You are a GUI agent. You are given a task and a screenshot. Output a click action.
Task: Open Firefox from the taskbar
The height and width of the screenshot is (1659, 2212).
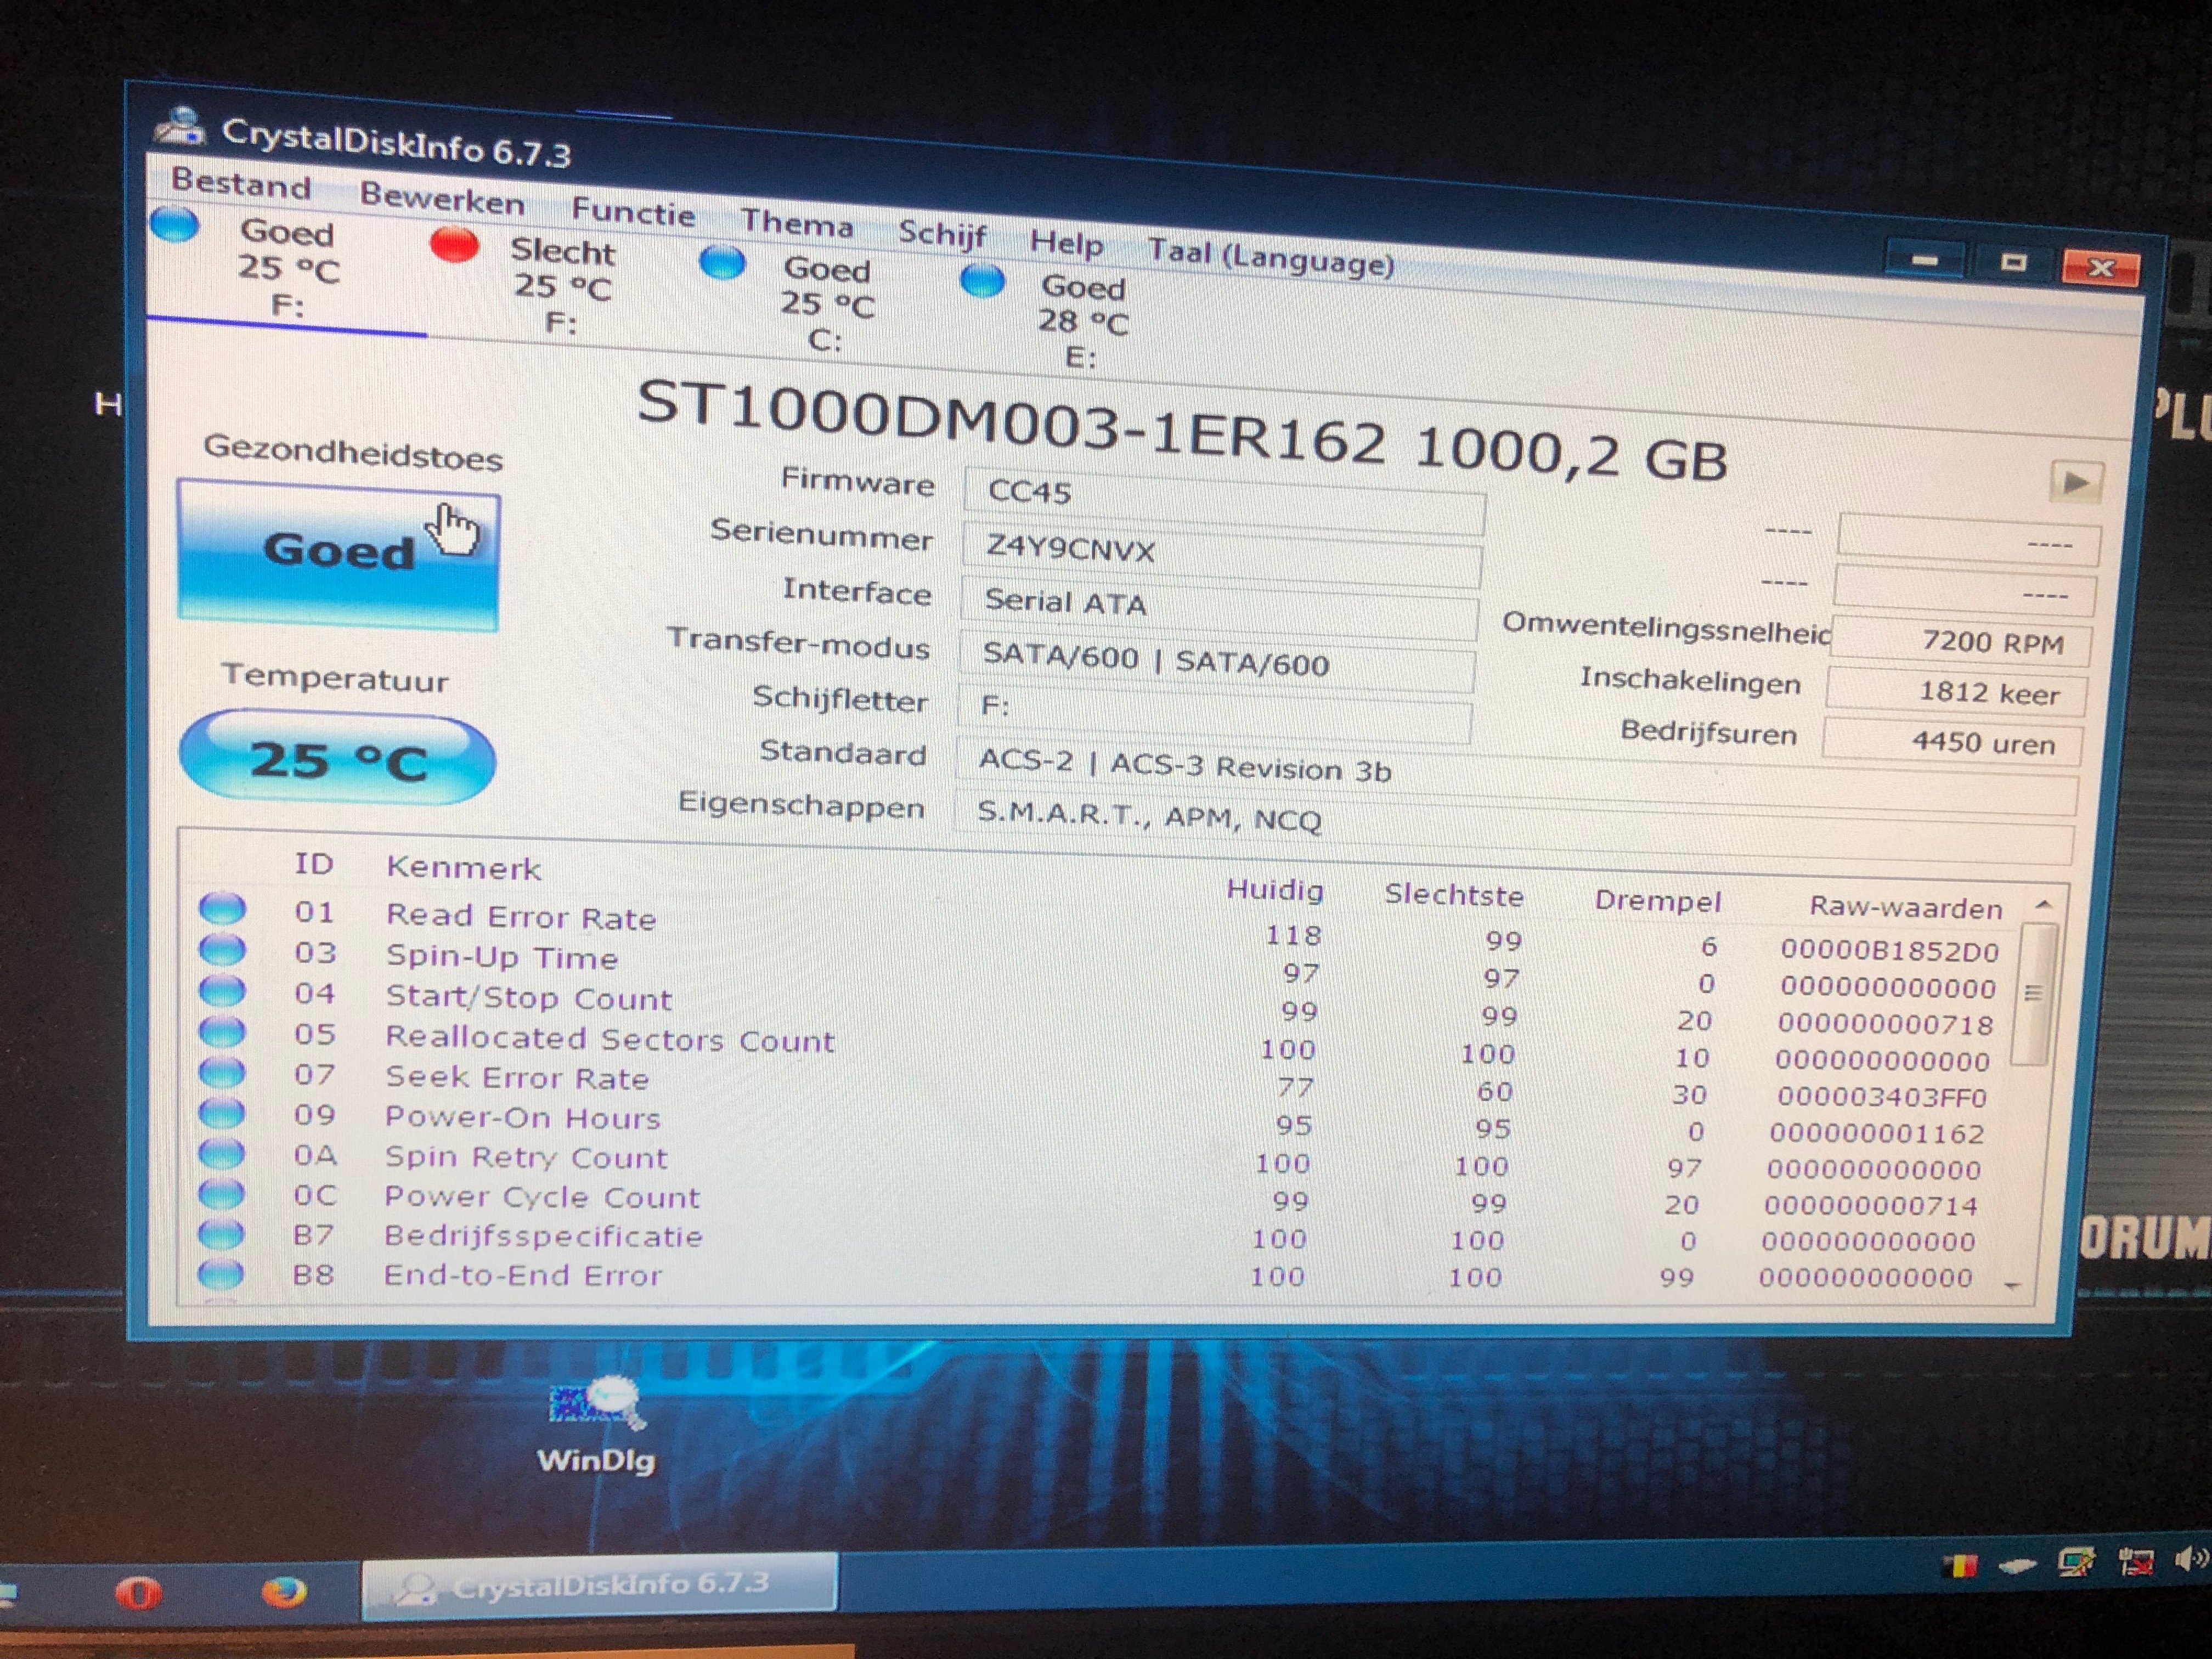pyautogui.click(x=284, y=1591)
